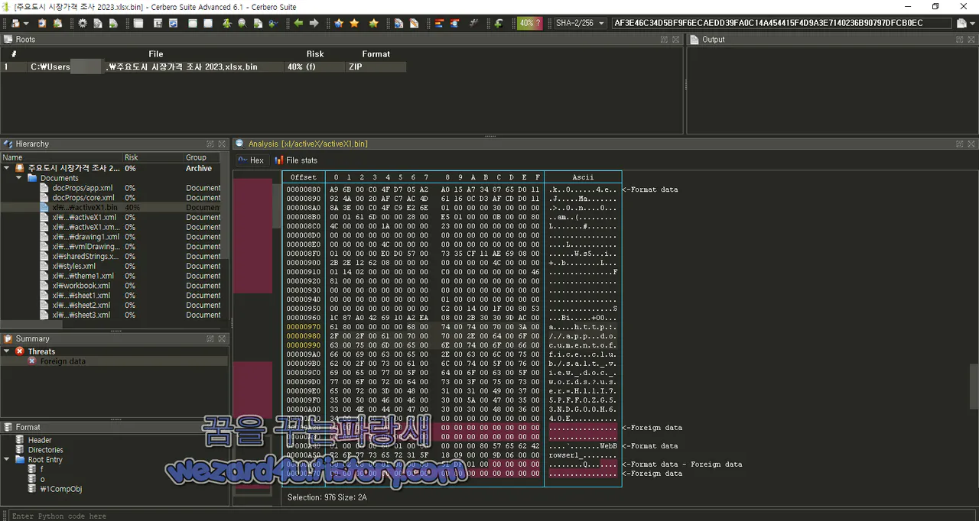Screen dimensions: 979x521
Task: Select the workbook.xml entry in Hierarchy
Action: click(80, 286)
